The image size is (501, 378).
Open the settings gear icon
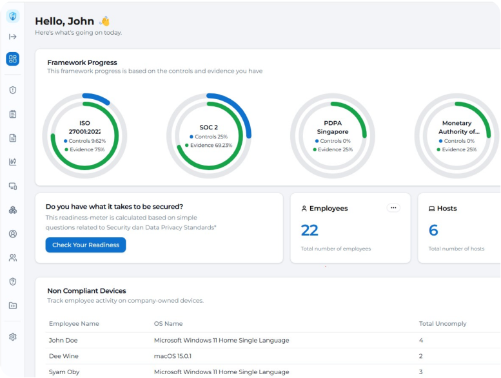click(13, 337)
